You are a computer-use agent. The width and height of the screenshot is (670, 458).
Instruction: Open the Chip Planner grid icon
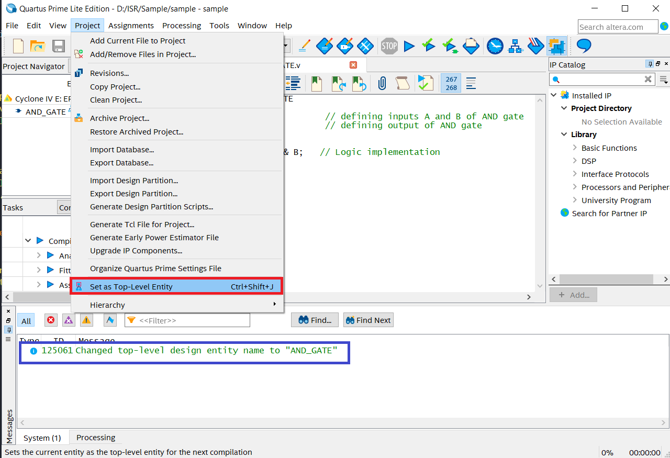(x=365, y=46)
